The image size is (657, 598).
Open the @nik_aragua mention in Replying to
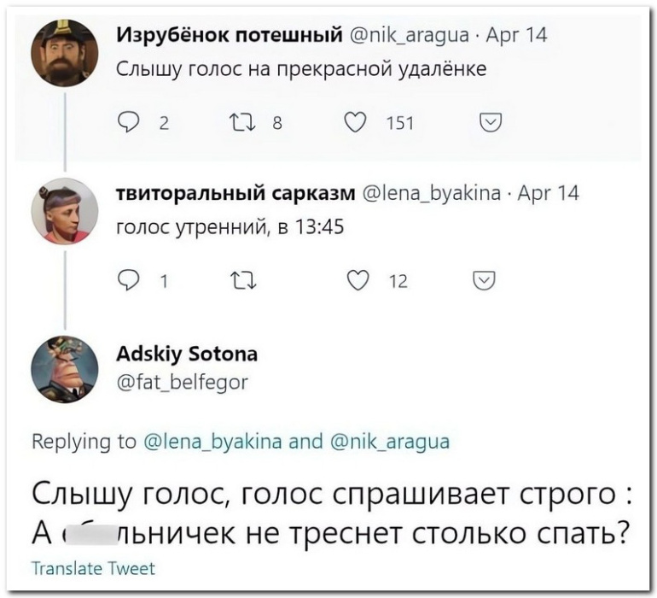click(x=389, y=442)
